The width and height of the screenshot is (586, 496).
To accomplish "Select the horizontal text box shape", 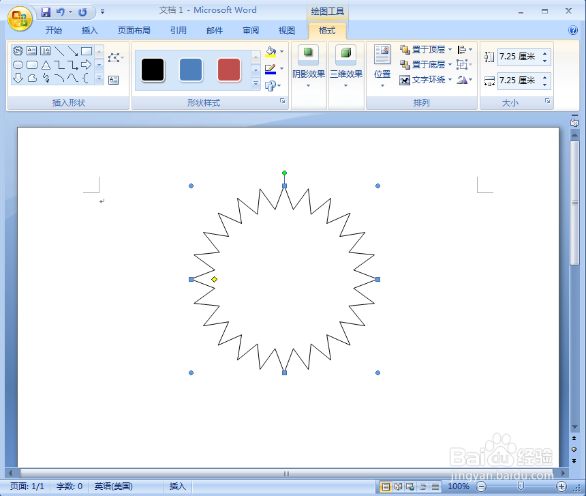I will pos(32,50).
